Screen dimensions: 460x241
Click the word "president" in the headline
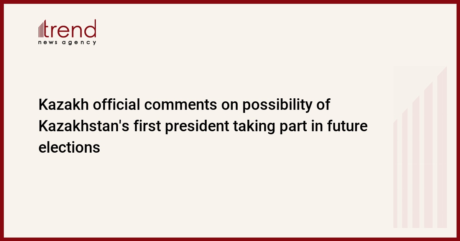click(x=197, y=127)
